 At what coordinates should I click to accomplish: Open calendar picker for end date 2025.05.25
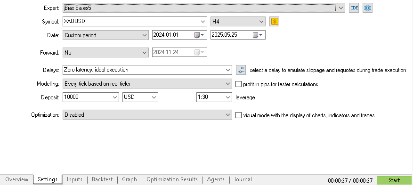pos(258,35)
